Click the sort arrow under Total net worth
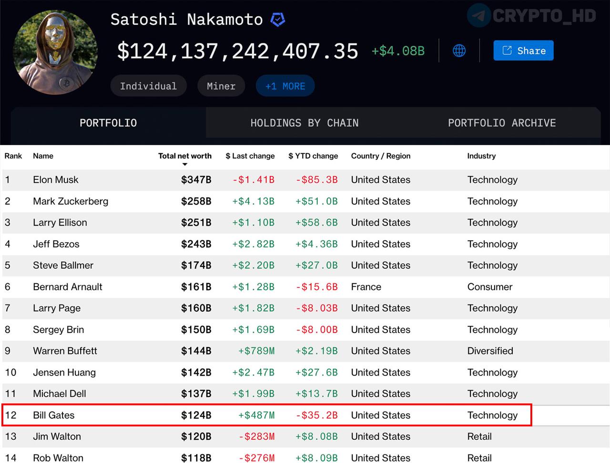610x463 pixels. pyautogui.click(x=185, y=165)
